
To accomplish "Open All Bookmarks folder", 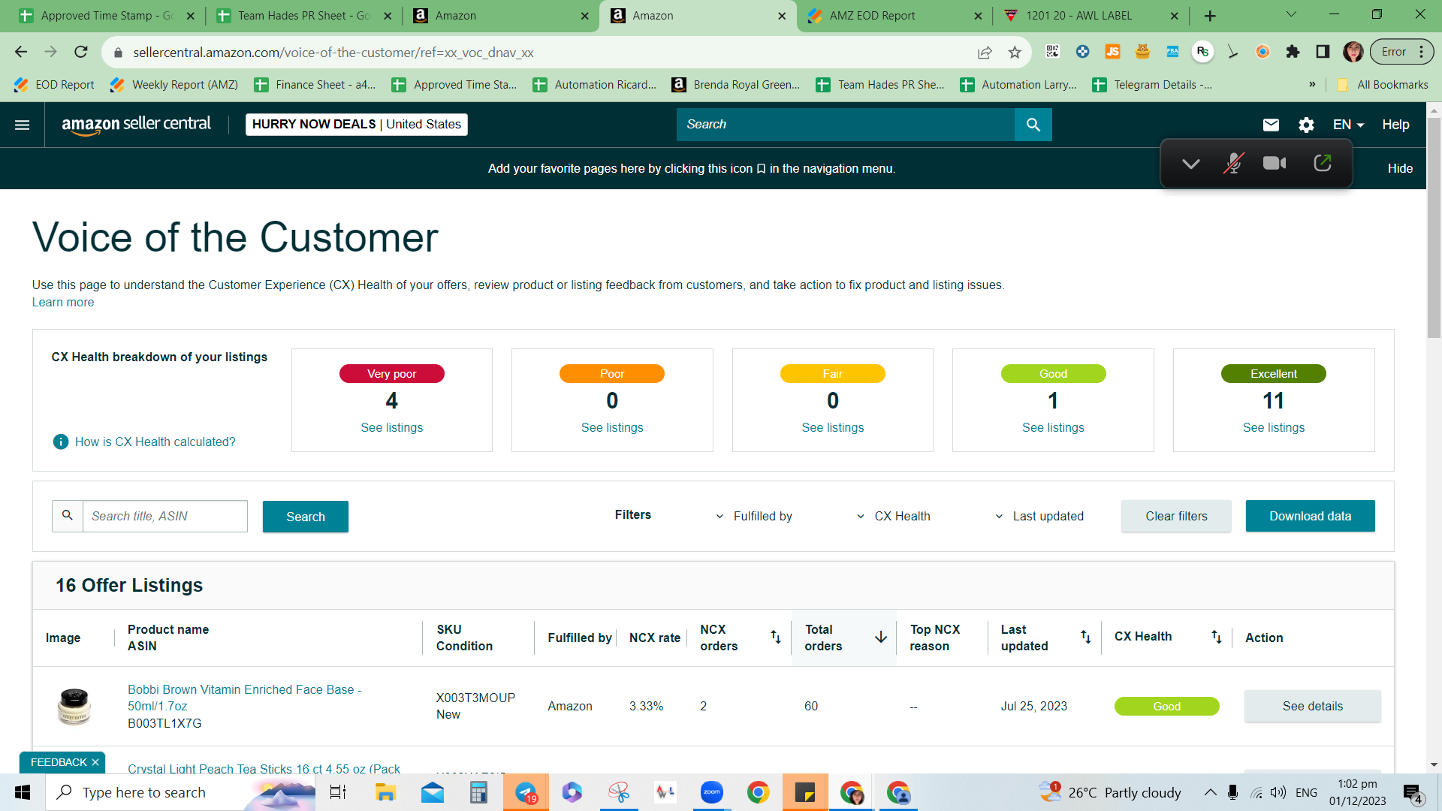I will click(x=1382, y=85).
